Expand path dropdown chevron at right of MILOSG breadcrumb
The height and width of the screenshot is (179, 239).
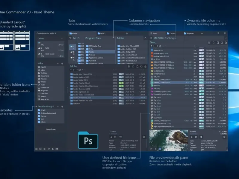[x=226, y=38]
